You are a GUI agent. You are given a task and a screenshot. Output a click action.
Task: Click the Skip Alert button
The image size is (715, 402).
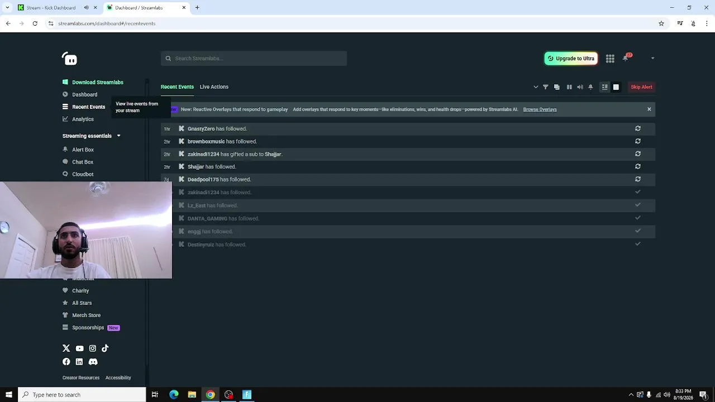pos(641,87)
